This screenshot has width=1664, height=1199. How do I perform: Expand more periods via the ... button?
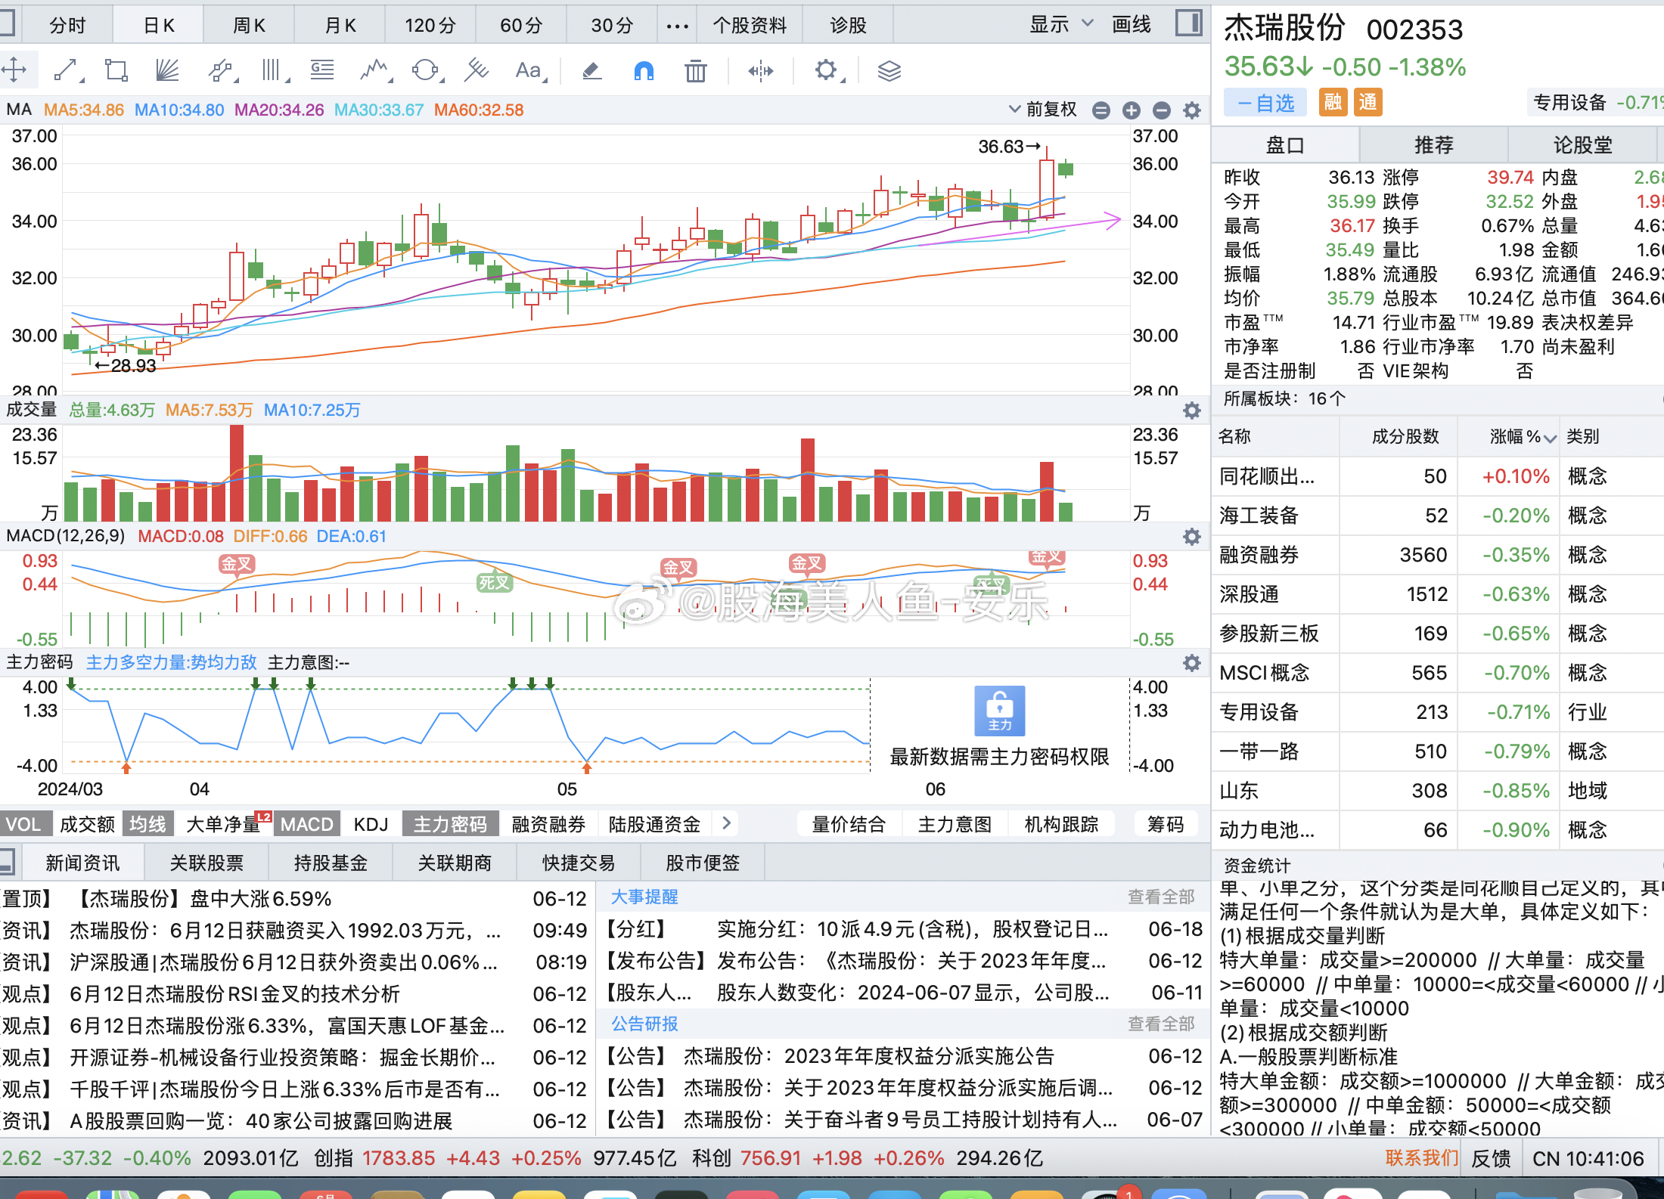coord(677,26)
